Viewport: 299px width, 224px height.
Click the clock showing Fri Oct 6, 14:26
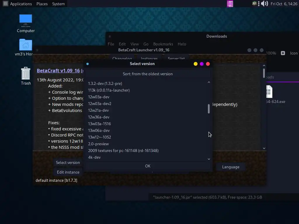(284, 4)
